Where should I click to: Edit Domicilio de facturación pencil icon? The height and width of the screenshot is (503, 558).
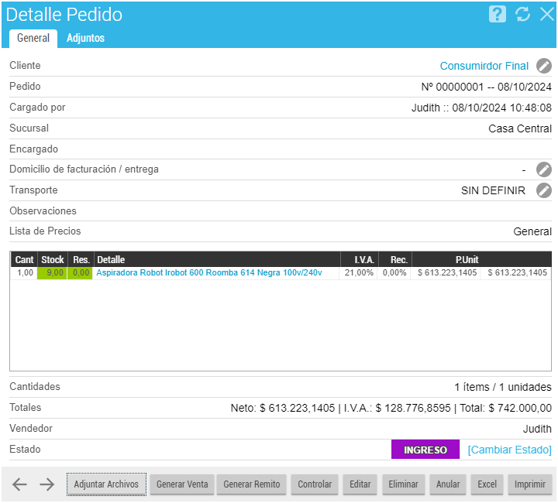coord(544,169)
